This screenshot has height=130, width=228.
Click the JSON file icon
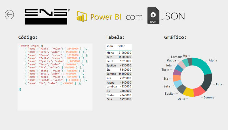[153, 16]
